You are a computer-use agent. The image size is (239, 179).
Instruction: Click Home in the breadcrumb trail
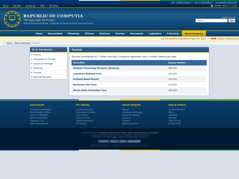pos(9,43)
